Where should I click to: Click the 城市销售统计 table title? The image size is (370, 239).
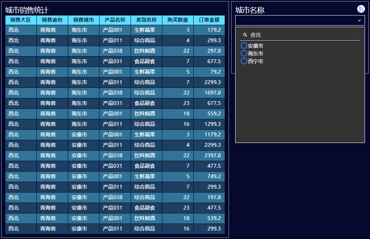[x=27, y=10]
